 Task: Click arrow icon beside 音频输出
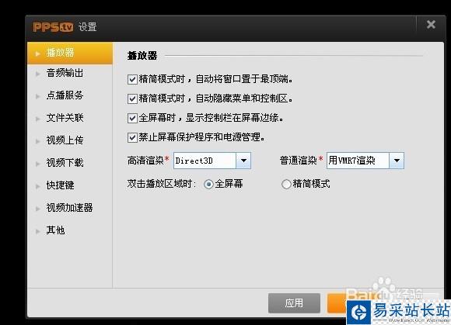click(x=37, y=74)
